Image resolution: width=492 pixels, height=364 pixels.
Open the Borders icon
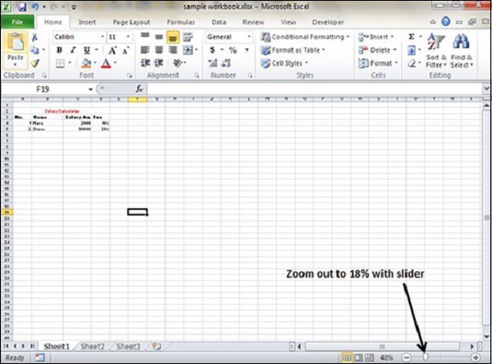click(60, 63)
